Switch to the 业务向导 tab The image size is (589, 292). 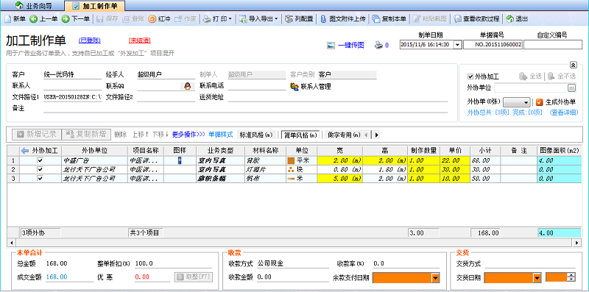coord(34,6)
